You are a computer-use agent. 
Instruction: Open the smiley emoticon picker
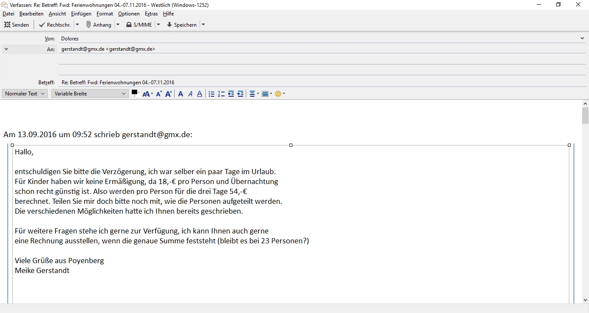[x=278, y=94]
